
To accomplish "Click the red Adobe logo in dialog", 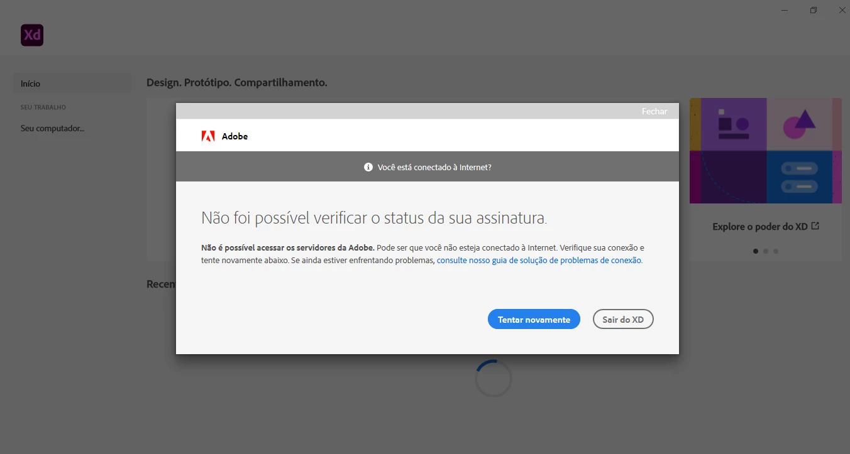I will (208, 136).
